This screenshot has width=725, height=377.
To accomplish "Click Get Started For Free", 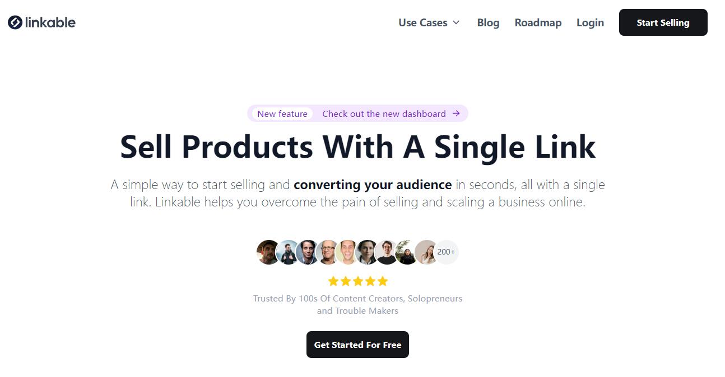I will point(357,345).
